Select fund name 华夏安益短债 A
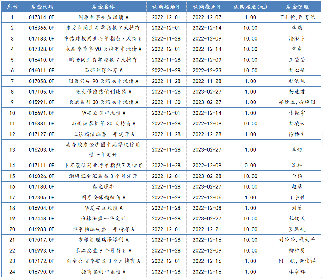Screen dimensions: 323x278 [x=103, y=208]
